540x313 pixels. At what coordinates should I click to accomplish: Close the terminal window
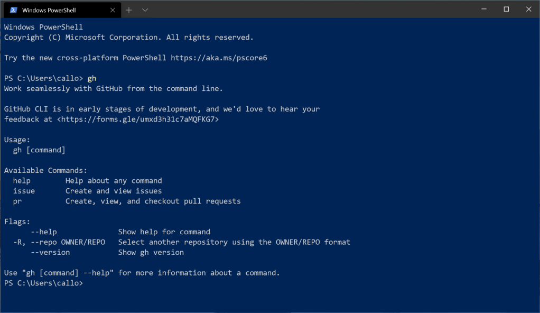click(528, 10)
